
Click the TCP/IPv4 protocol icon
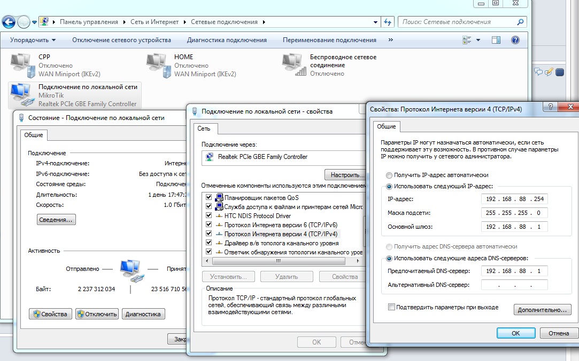(x=219, y=234)
